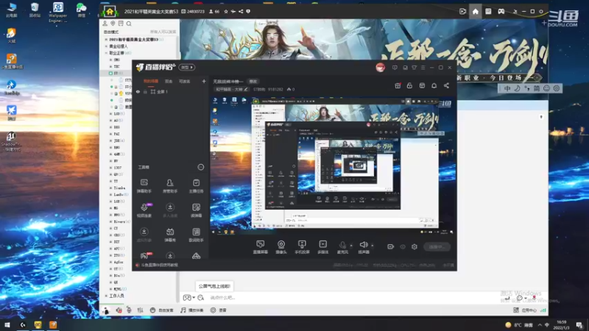Expand the 4AM channel group
This screenshot has height=331, width=589.
point(111,154)
